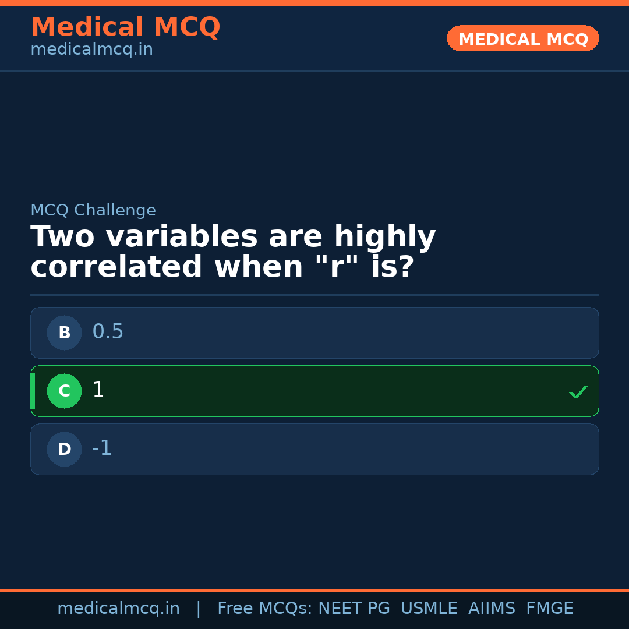Select the "-1" answer text
629x629 pixels.
(x=102, y=448)
